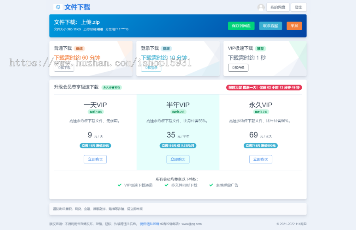
Task: Click the 低速 badge on 普通下载
Action: [x=79, y=49]
